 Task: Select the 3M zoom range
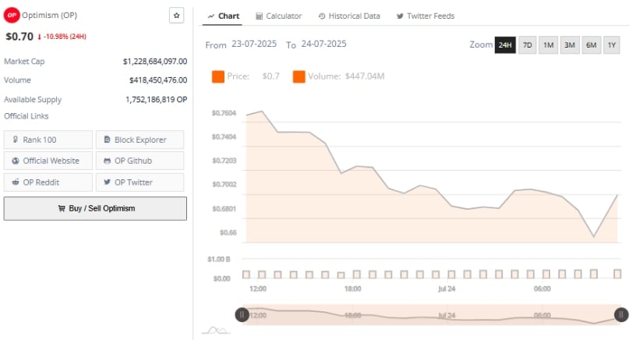point(570,45)
